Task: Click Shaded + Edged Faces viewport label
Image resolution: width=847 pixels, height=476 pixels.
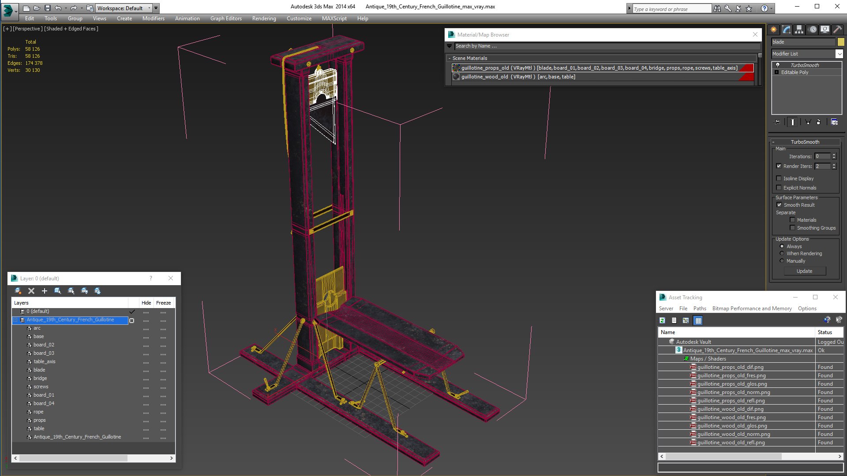Action: pyautogui.click(x=71, y=29)
